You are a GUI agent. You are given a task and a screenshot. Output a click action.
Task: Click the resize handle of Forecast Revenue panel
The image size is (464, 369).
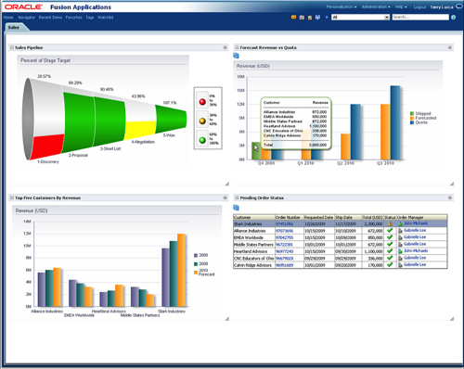coord(452,184)
